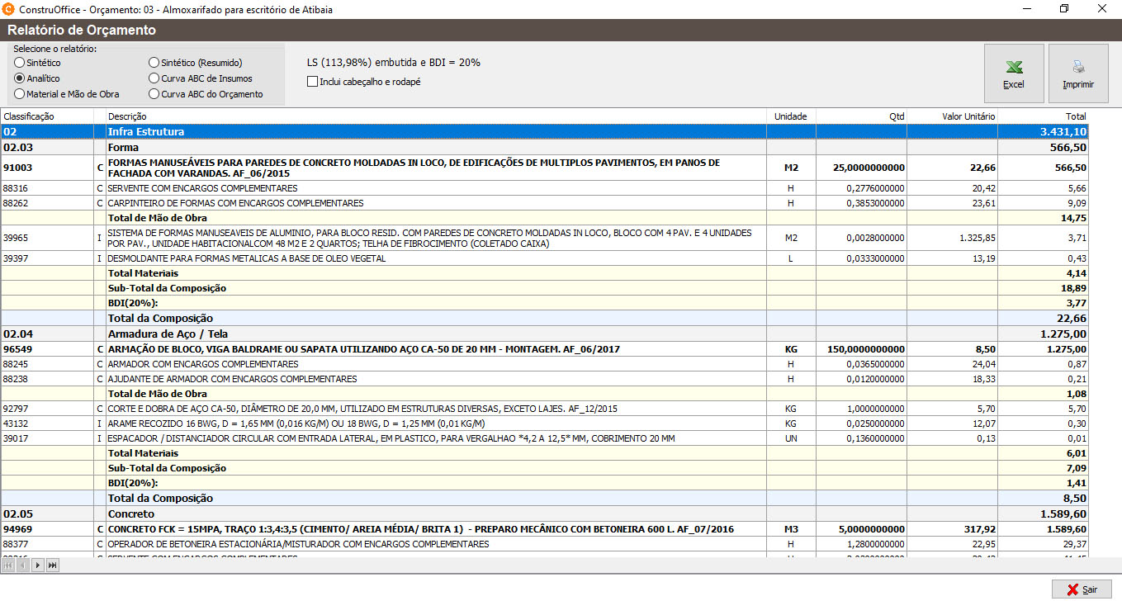
Task: Select the Sintético (Resumido) option
Action: click(196, 63)
